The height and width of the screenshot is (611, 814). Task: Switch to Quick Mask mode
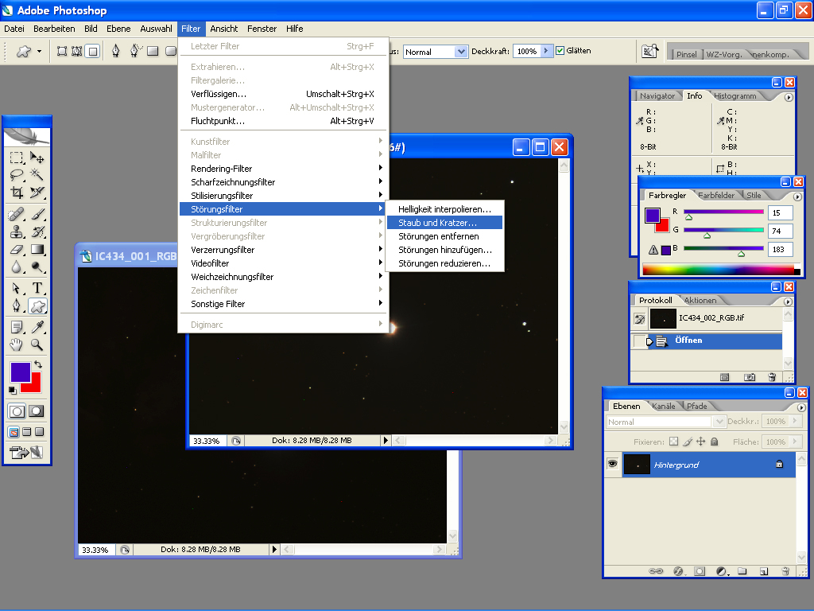tap(37, 411)
